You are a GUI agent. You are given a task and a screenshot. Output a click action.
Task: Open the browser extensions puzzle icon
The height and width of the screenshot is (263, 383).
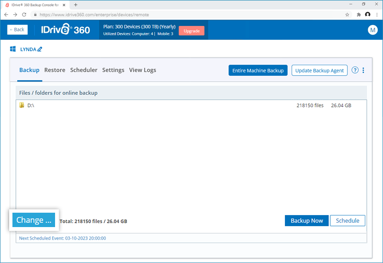pos(359,15)
